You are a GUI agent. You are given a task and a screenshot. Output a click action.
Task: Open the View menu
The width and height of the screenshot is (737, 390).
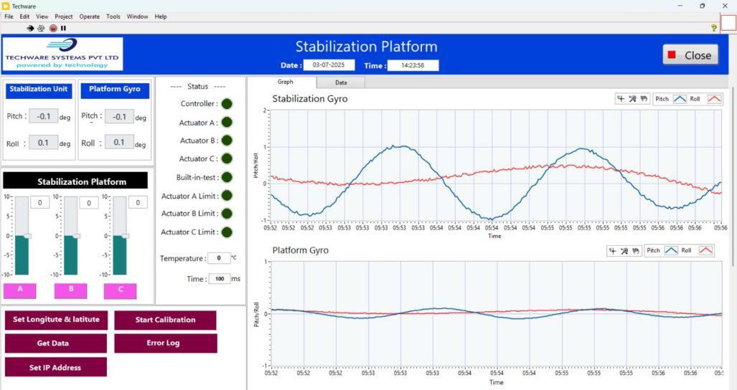42,16
